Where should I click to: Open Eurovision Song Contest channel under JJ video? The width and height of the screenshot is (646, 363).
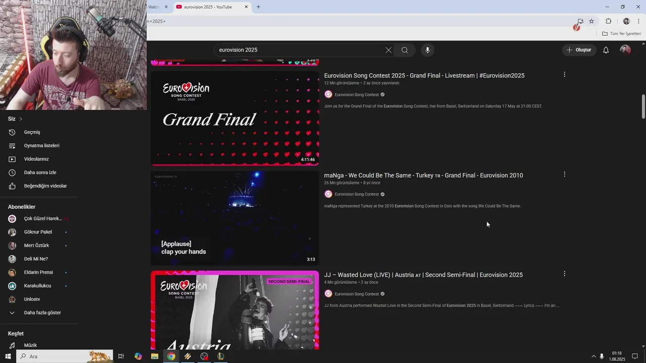coord(356,294)
